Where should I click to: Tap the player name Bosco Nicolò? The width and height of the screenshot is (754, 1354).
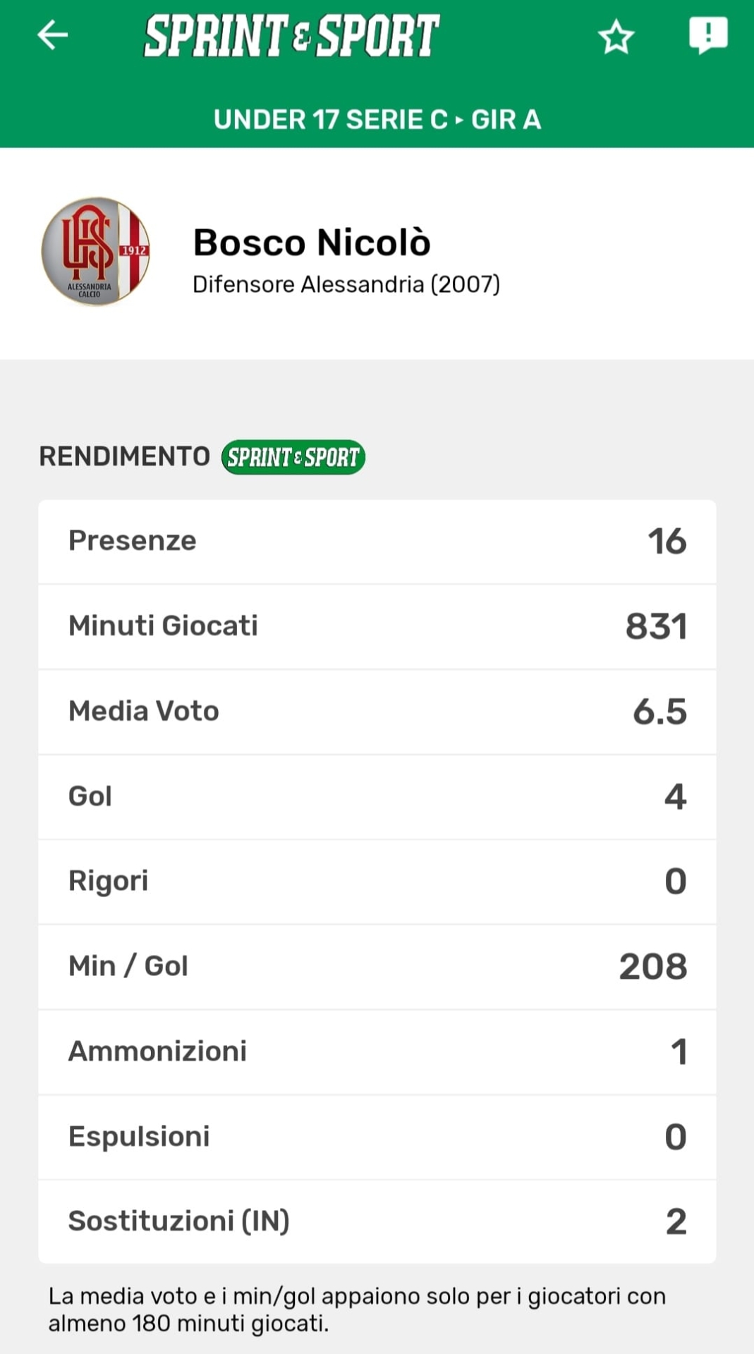pyautogui.click(x=312, y=243)
